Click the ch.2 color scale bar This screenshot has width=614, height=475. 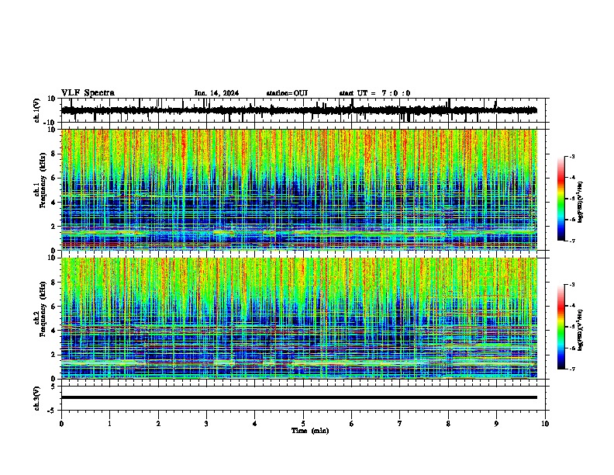(x=561, y=327)
